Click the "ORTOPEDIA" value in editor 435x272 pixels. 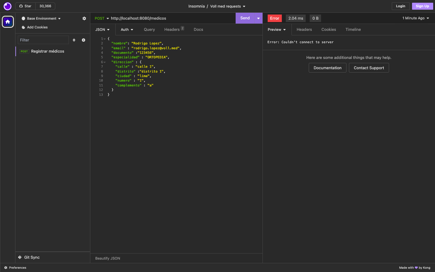(x=156, y=57)
